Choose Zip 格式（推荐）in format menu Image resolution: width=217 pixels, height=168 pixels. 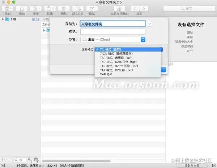[x=128, y=49]
